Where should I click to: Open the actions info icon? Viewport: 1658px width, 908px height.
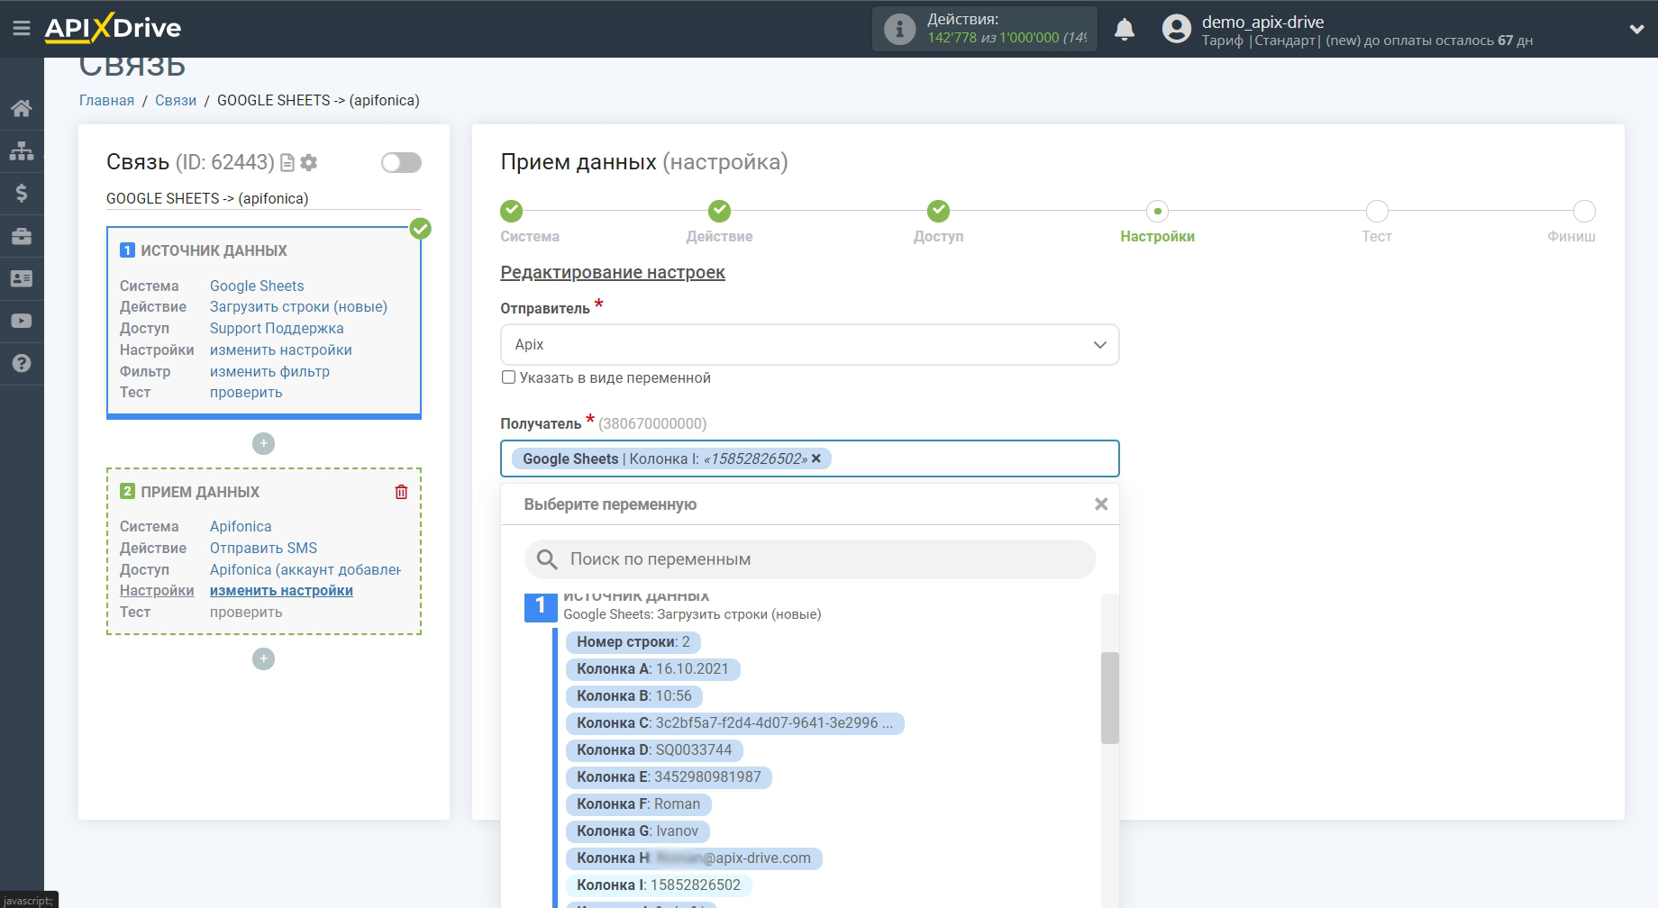pos(899,29)
